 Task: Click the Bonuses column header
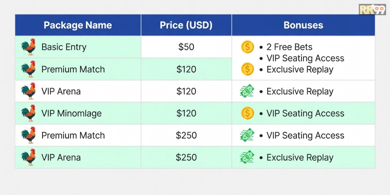[303, 25]
